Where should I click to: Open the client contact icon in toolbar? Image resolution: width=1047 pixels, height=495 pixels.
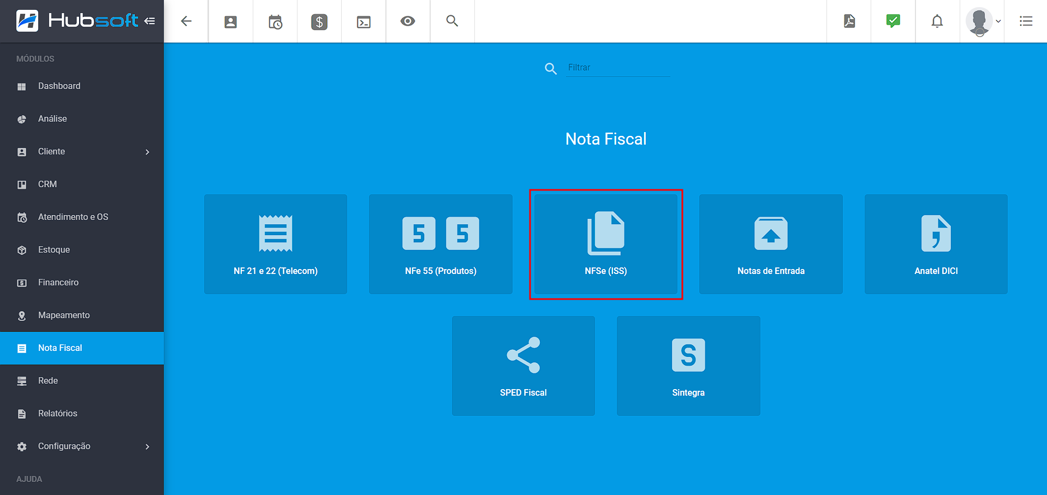click(x=231, y=22)
